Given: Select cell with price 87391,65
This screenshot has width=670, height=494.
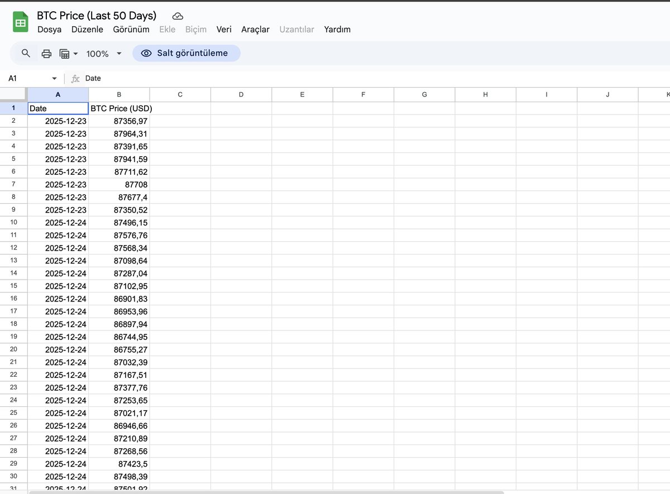Looking at the screenshot, I should pyautogui.click(x=119, y=146).
